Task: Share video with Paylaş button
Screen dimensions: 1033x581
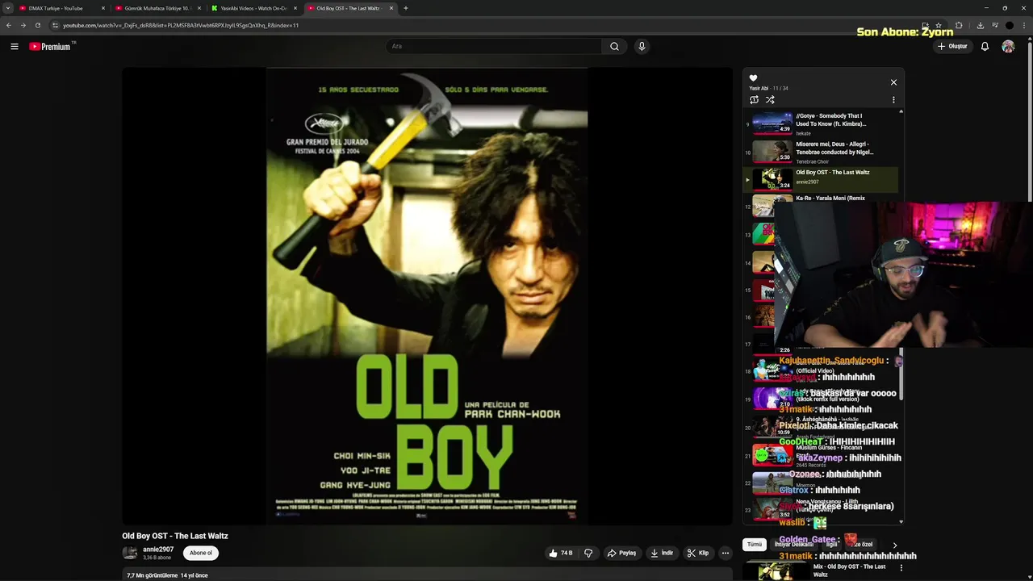Action: [x=621, y=553]
